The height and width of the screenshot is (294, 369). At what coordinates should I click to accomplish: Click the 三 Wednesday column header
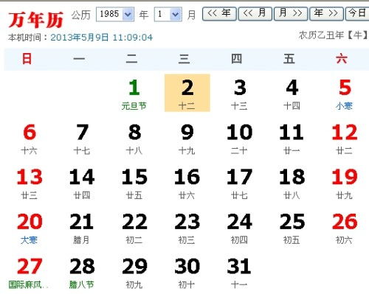point(184,59)
